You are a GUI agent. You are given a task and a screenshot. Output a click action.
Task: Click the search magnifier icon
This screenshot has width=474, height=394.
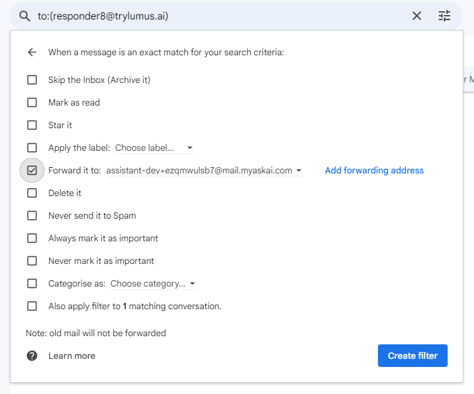[x=25, y=16]
